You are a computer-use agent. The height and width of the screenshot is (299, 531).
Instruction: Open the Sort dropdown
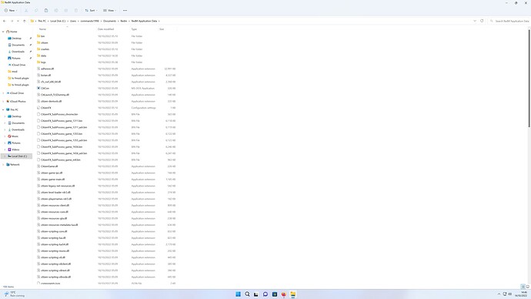(91, 11)
